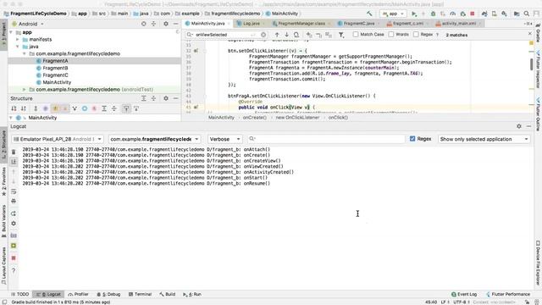Viewport: 542px width, 305px height.
Task: Enable the Regex checkbox in Find bar
Action: (x=416, y=35)
